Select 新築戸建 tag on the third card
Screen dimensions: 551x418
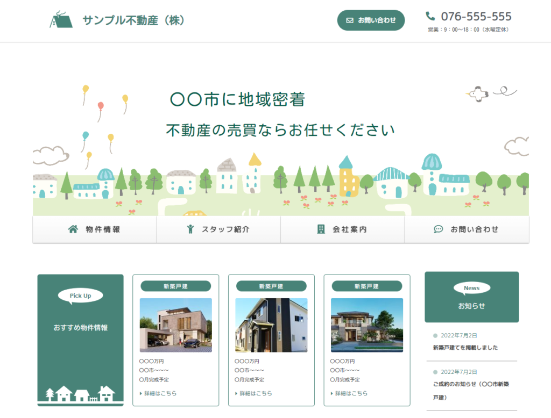click(366, 286)
